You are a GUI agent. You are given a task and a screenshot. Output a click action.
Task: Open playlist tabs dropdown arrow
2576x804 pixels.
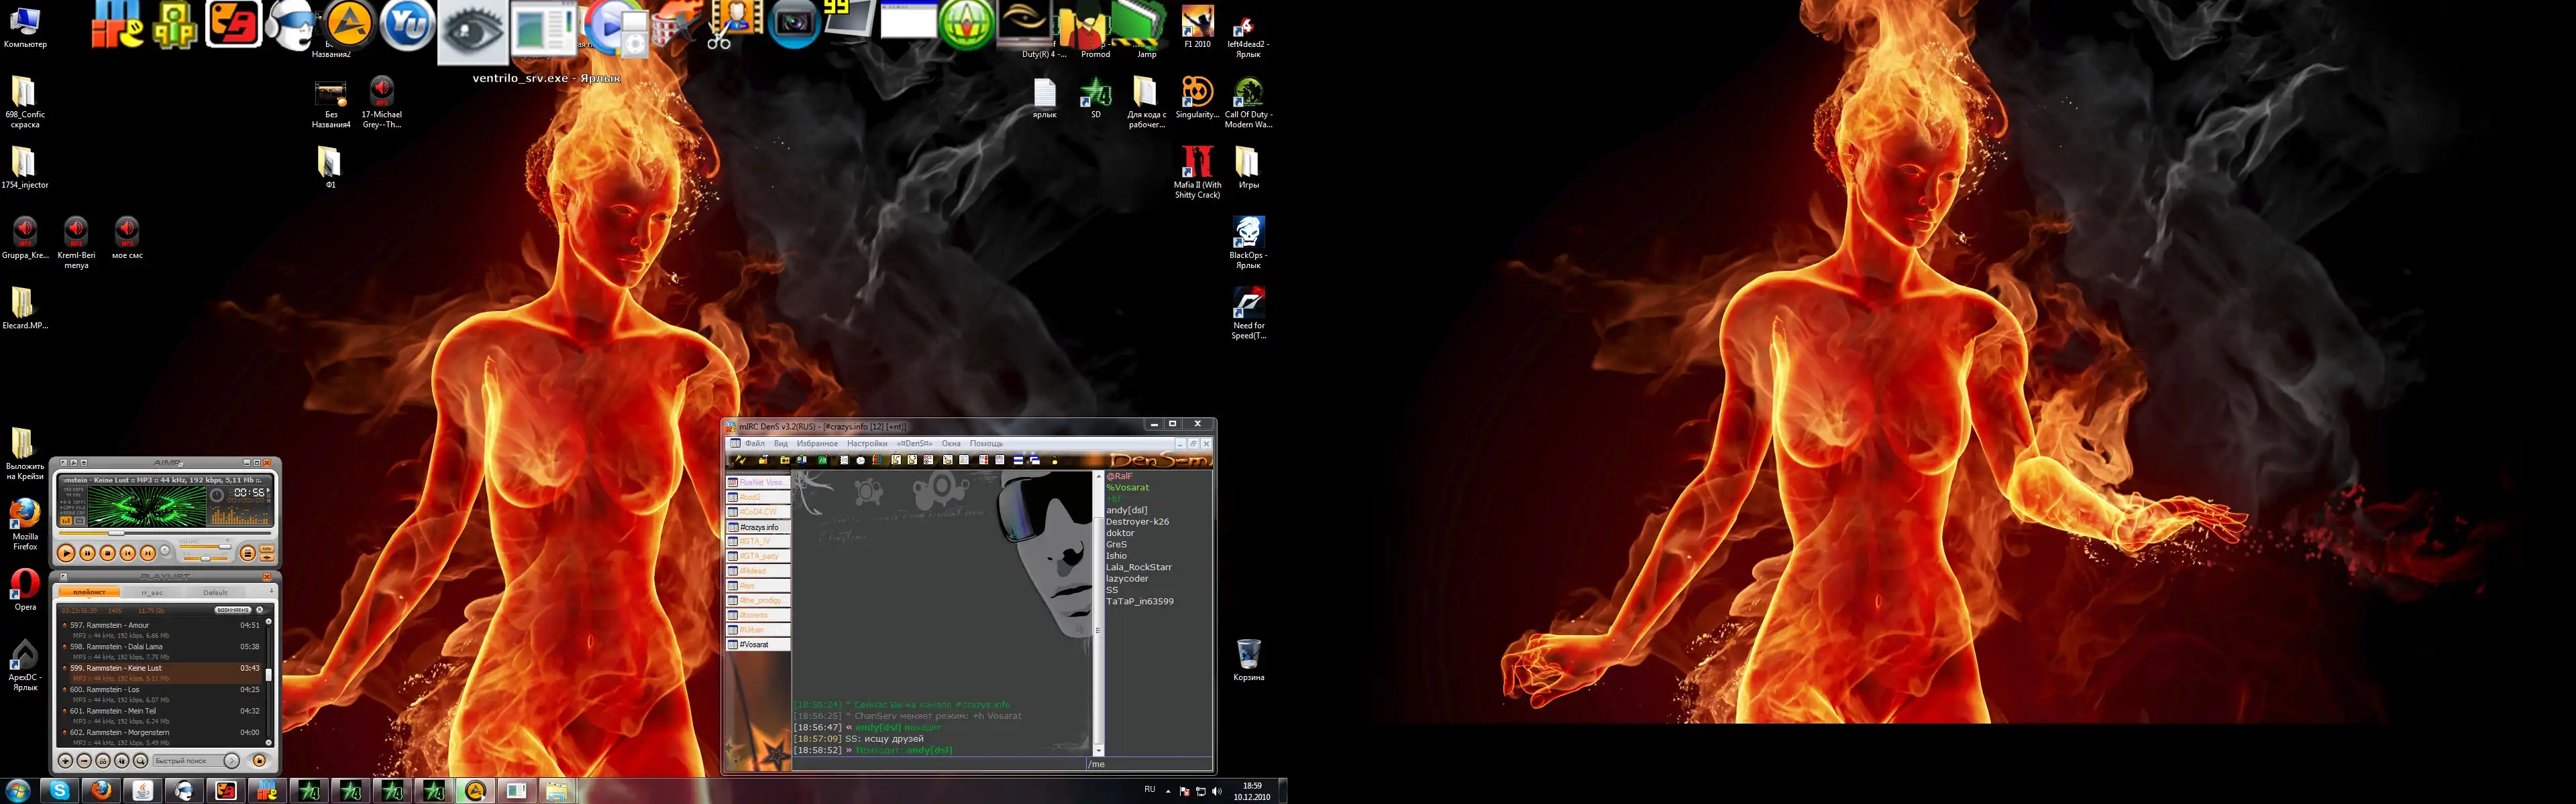coord(272,591)
